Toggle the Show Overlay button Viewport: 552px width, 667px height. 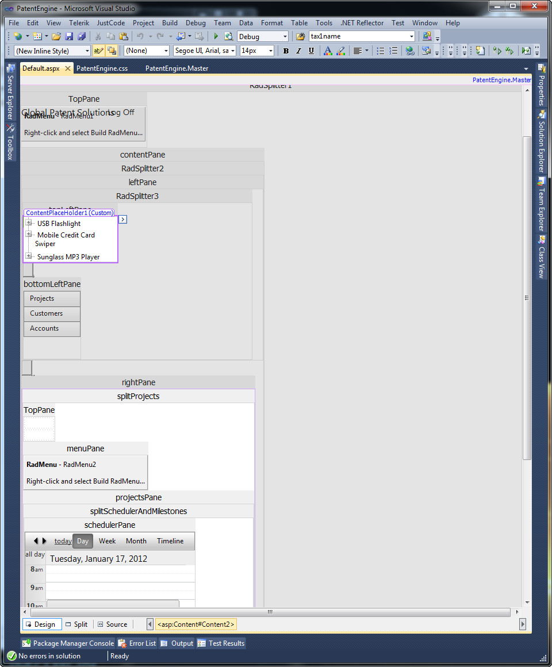click(112, 51)
